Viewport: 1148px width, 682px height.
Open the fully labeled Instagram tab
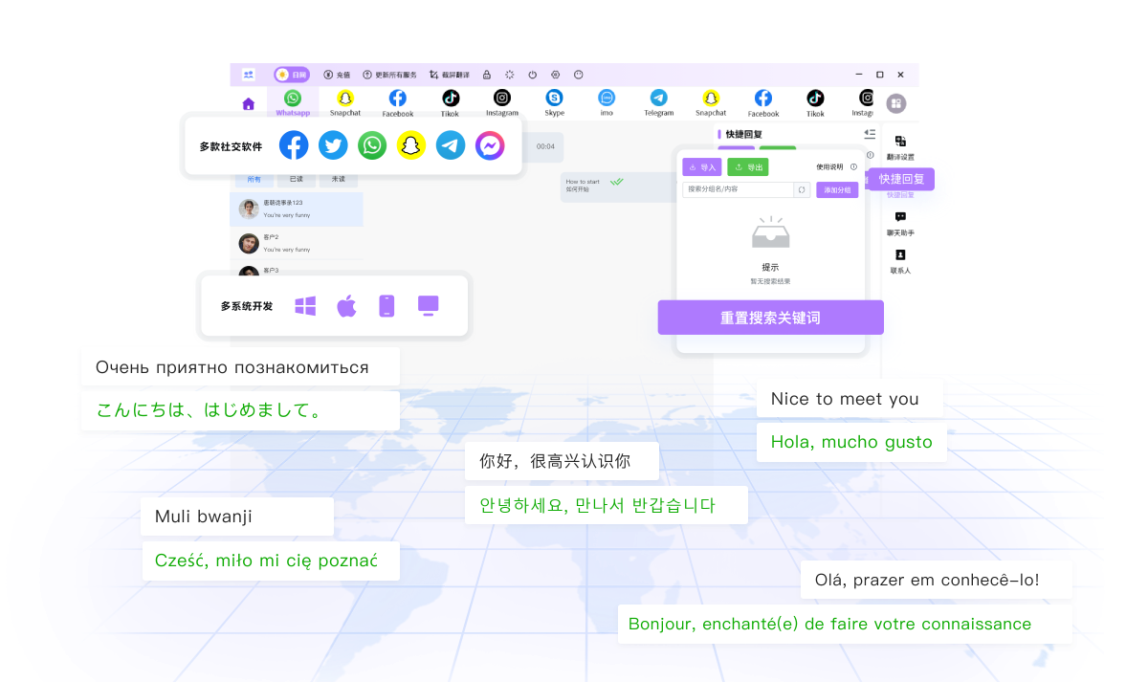coord(502,102)
